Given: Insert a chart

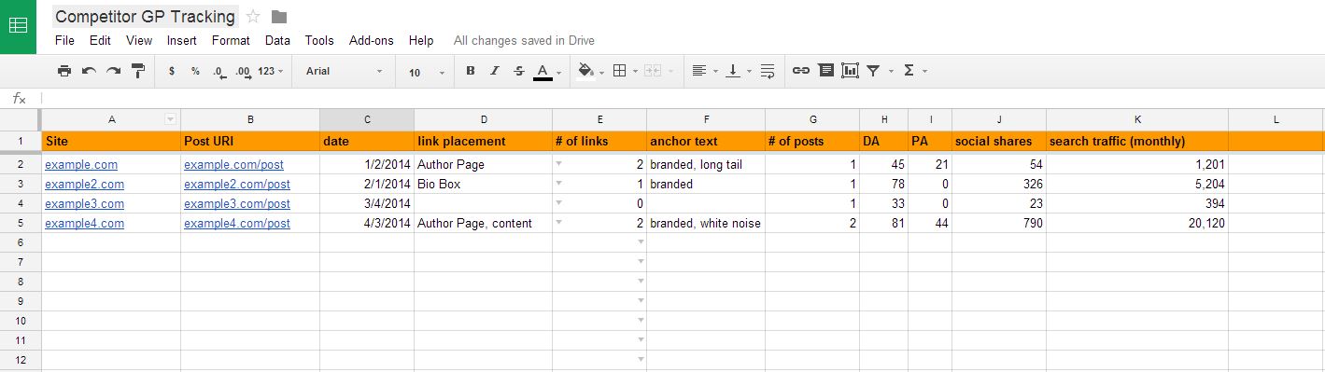Looking at the screenshot, I should 850,71.
